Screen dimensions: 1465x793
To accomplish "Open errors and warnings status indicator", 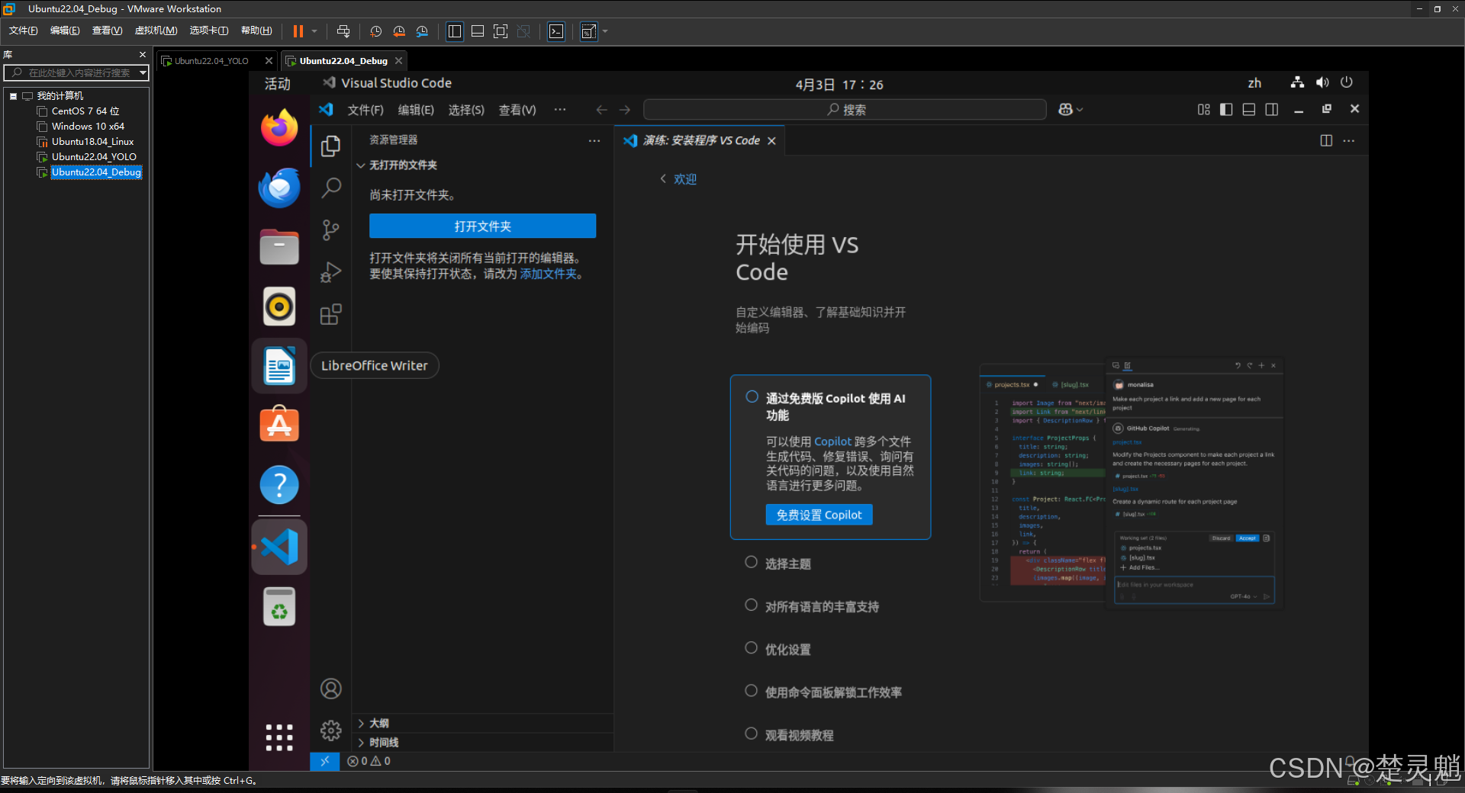I will [x=369, y=761].
